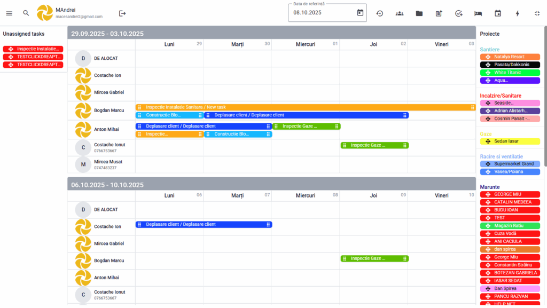Select the green White Titanic project chip
The width and height of the screenshot is (547, 308).
pos(510,73)
